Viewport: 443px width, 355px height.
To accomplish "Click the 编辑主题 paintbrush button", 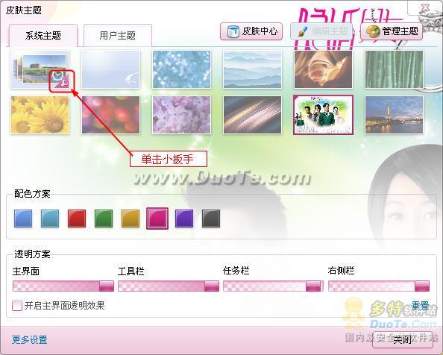I will click(x=321, y=31).
